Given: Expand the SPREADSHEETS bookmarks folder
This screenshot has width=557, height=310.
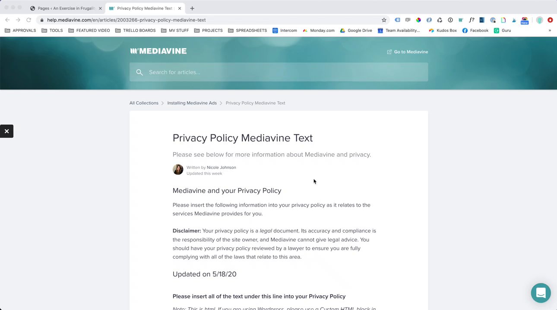Looking at the screenshot, I should (x=247, y=31).
